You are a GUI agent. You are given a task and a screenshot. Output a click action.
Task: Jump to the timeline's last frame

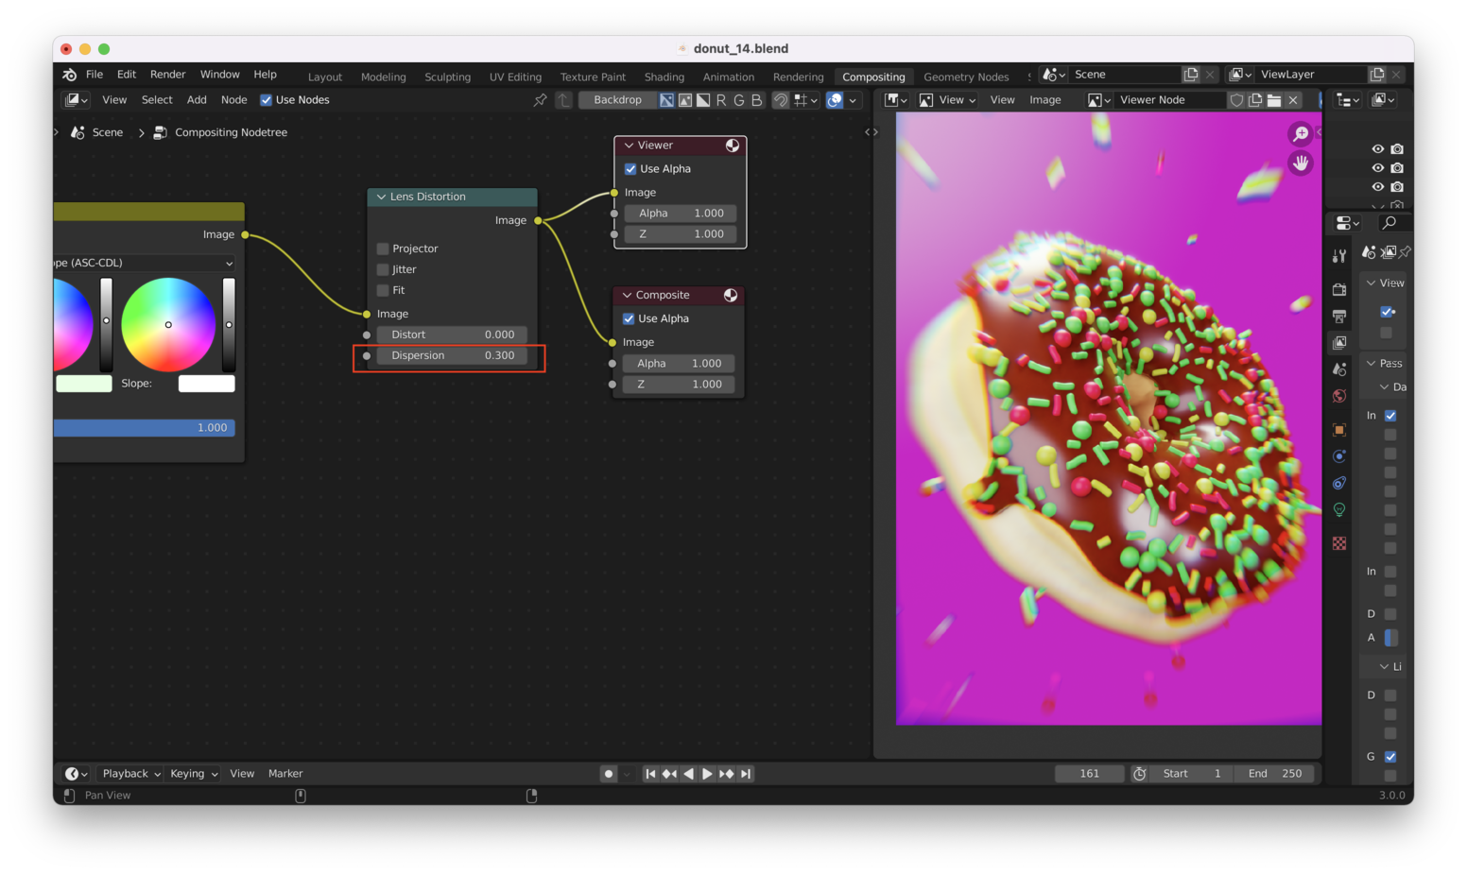[x=746, y=774]
